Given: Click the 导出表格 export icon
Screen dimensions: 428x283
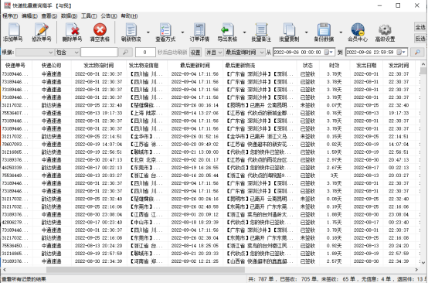Looking at the screenshot, I should 227,32.
